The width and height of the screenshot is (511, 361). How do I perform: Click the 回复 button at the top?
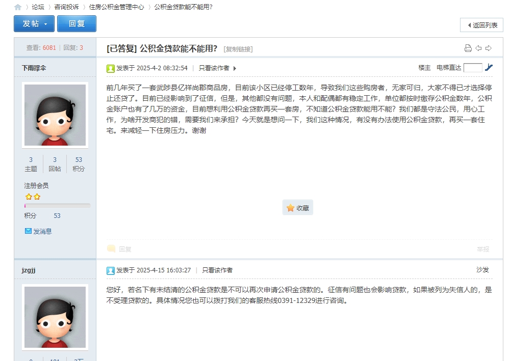tap(76, 24)
